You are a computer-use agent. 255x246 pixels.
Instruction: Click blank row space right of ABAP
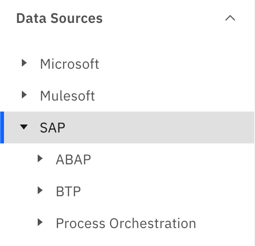[172, 159]
